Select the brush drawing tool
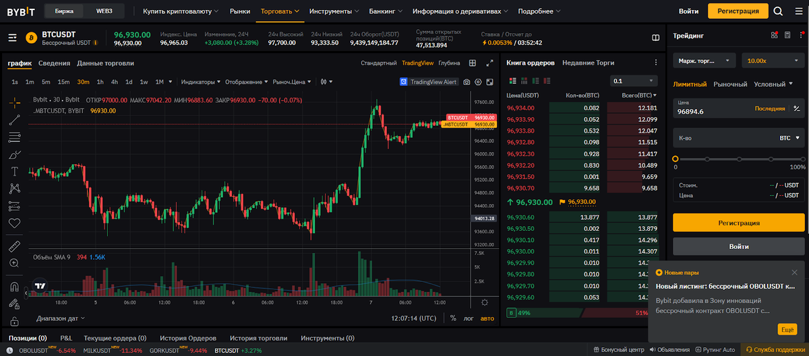 click(15, 155)
